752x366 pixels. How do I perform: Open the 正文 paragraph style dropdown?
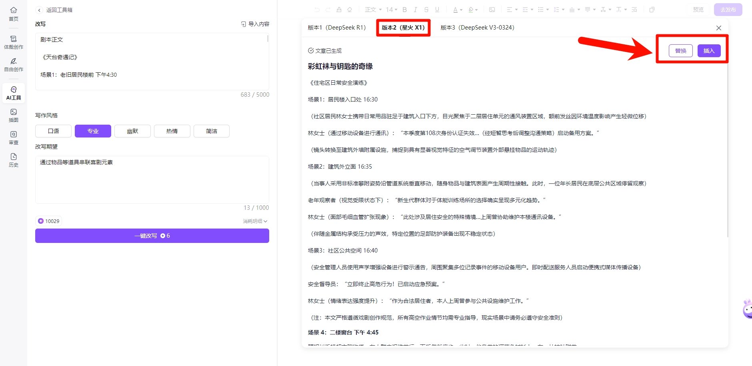tap(372, 9)
